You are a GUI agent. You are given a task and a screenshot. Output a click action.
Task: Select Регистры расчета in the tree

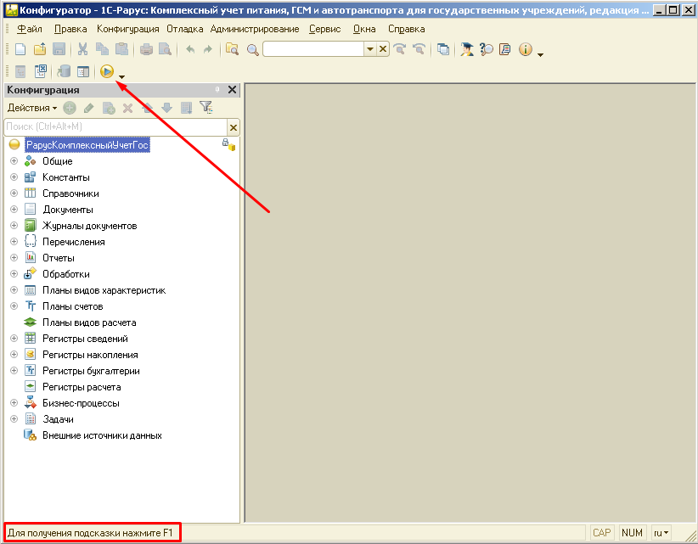pos(82,387)
